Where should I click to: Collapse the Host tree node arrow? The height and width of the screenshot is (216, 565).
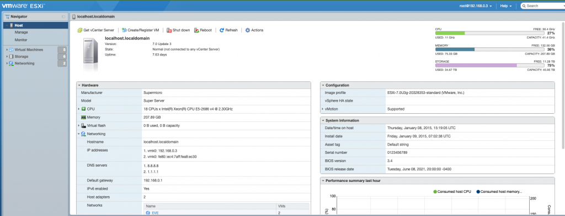click(7, 25)
